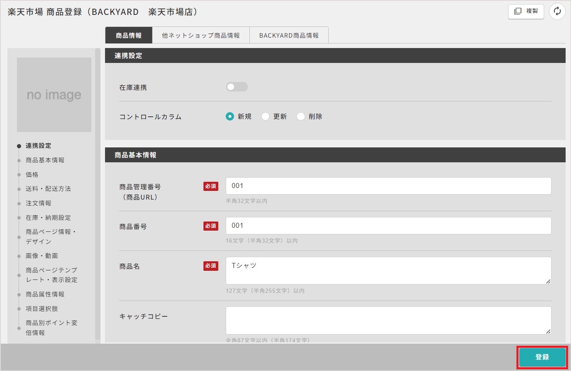Go to 注文情報 section in sidebar

(38, 203)
